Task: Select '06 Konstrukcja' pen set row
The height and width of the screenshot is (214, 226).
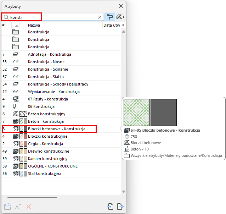Action: [61, 106]
